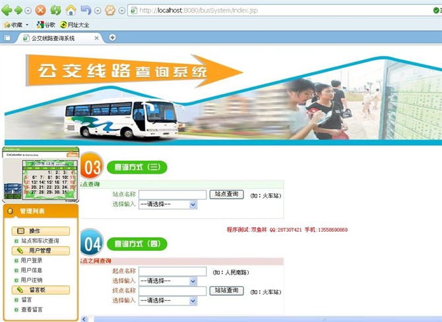Open the 收藏 favorites menu

14,24
